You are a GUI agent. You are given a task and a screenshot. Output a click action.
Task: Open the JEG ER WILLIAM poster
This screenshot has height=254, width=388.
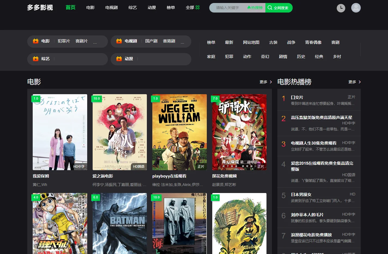pos(180,132)
